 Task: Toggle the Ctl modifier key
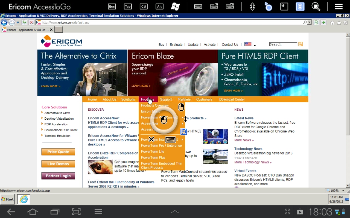[143, 7]
